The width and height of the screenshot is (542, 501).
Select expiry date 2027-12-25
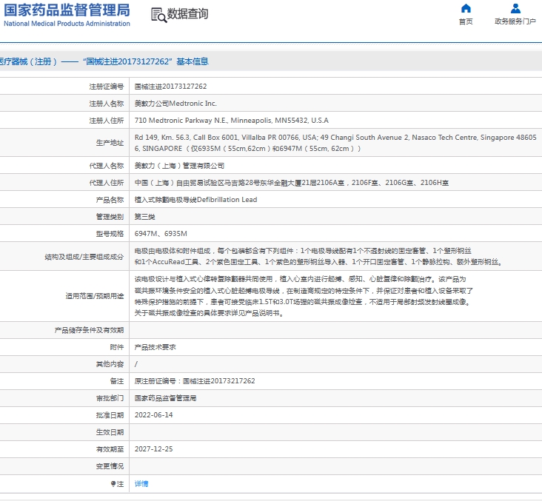point(153,448)
